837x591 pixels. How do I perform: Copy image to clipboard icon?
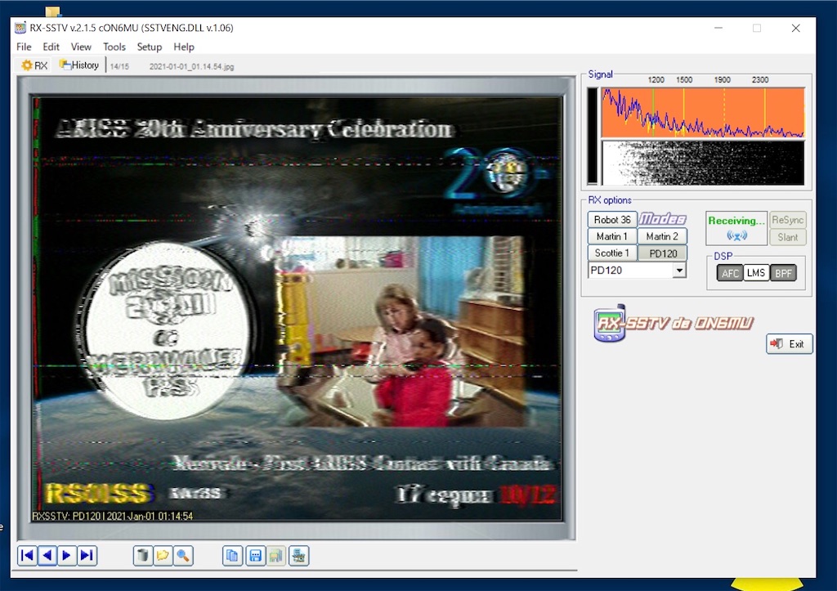(x=232, y=556)
